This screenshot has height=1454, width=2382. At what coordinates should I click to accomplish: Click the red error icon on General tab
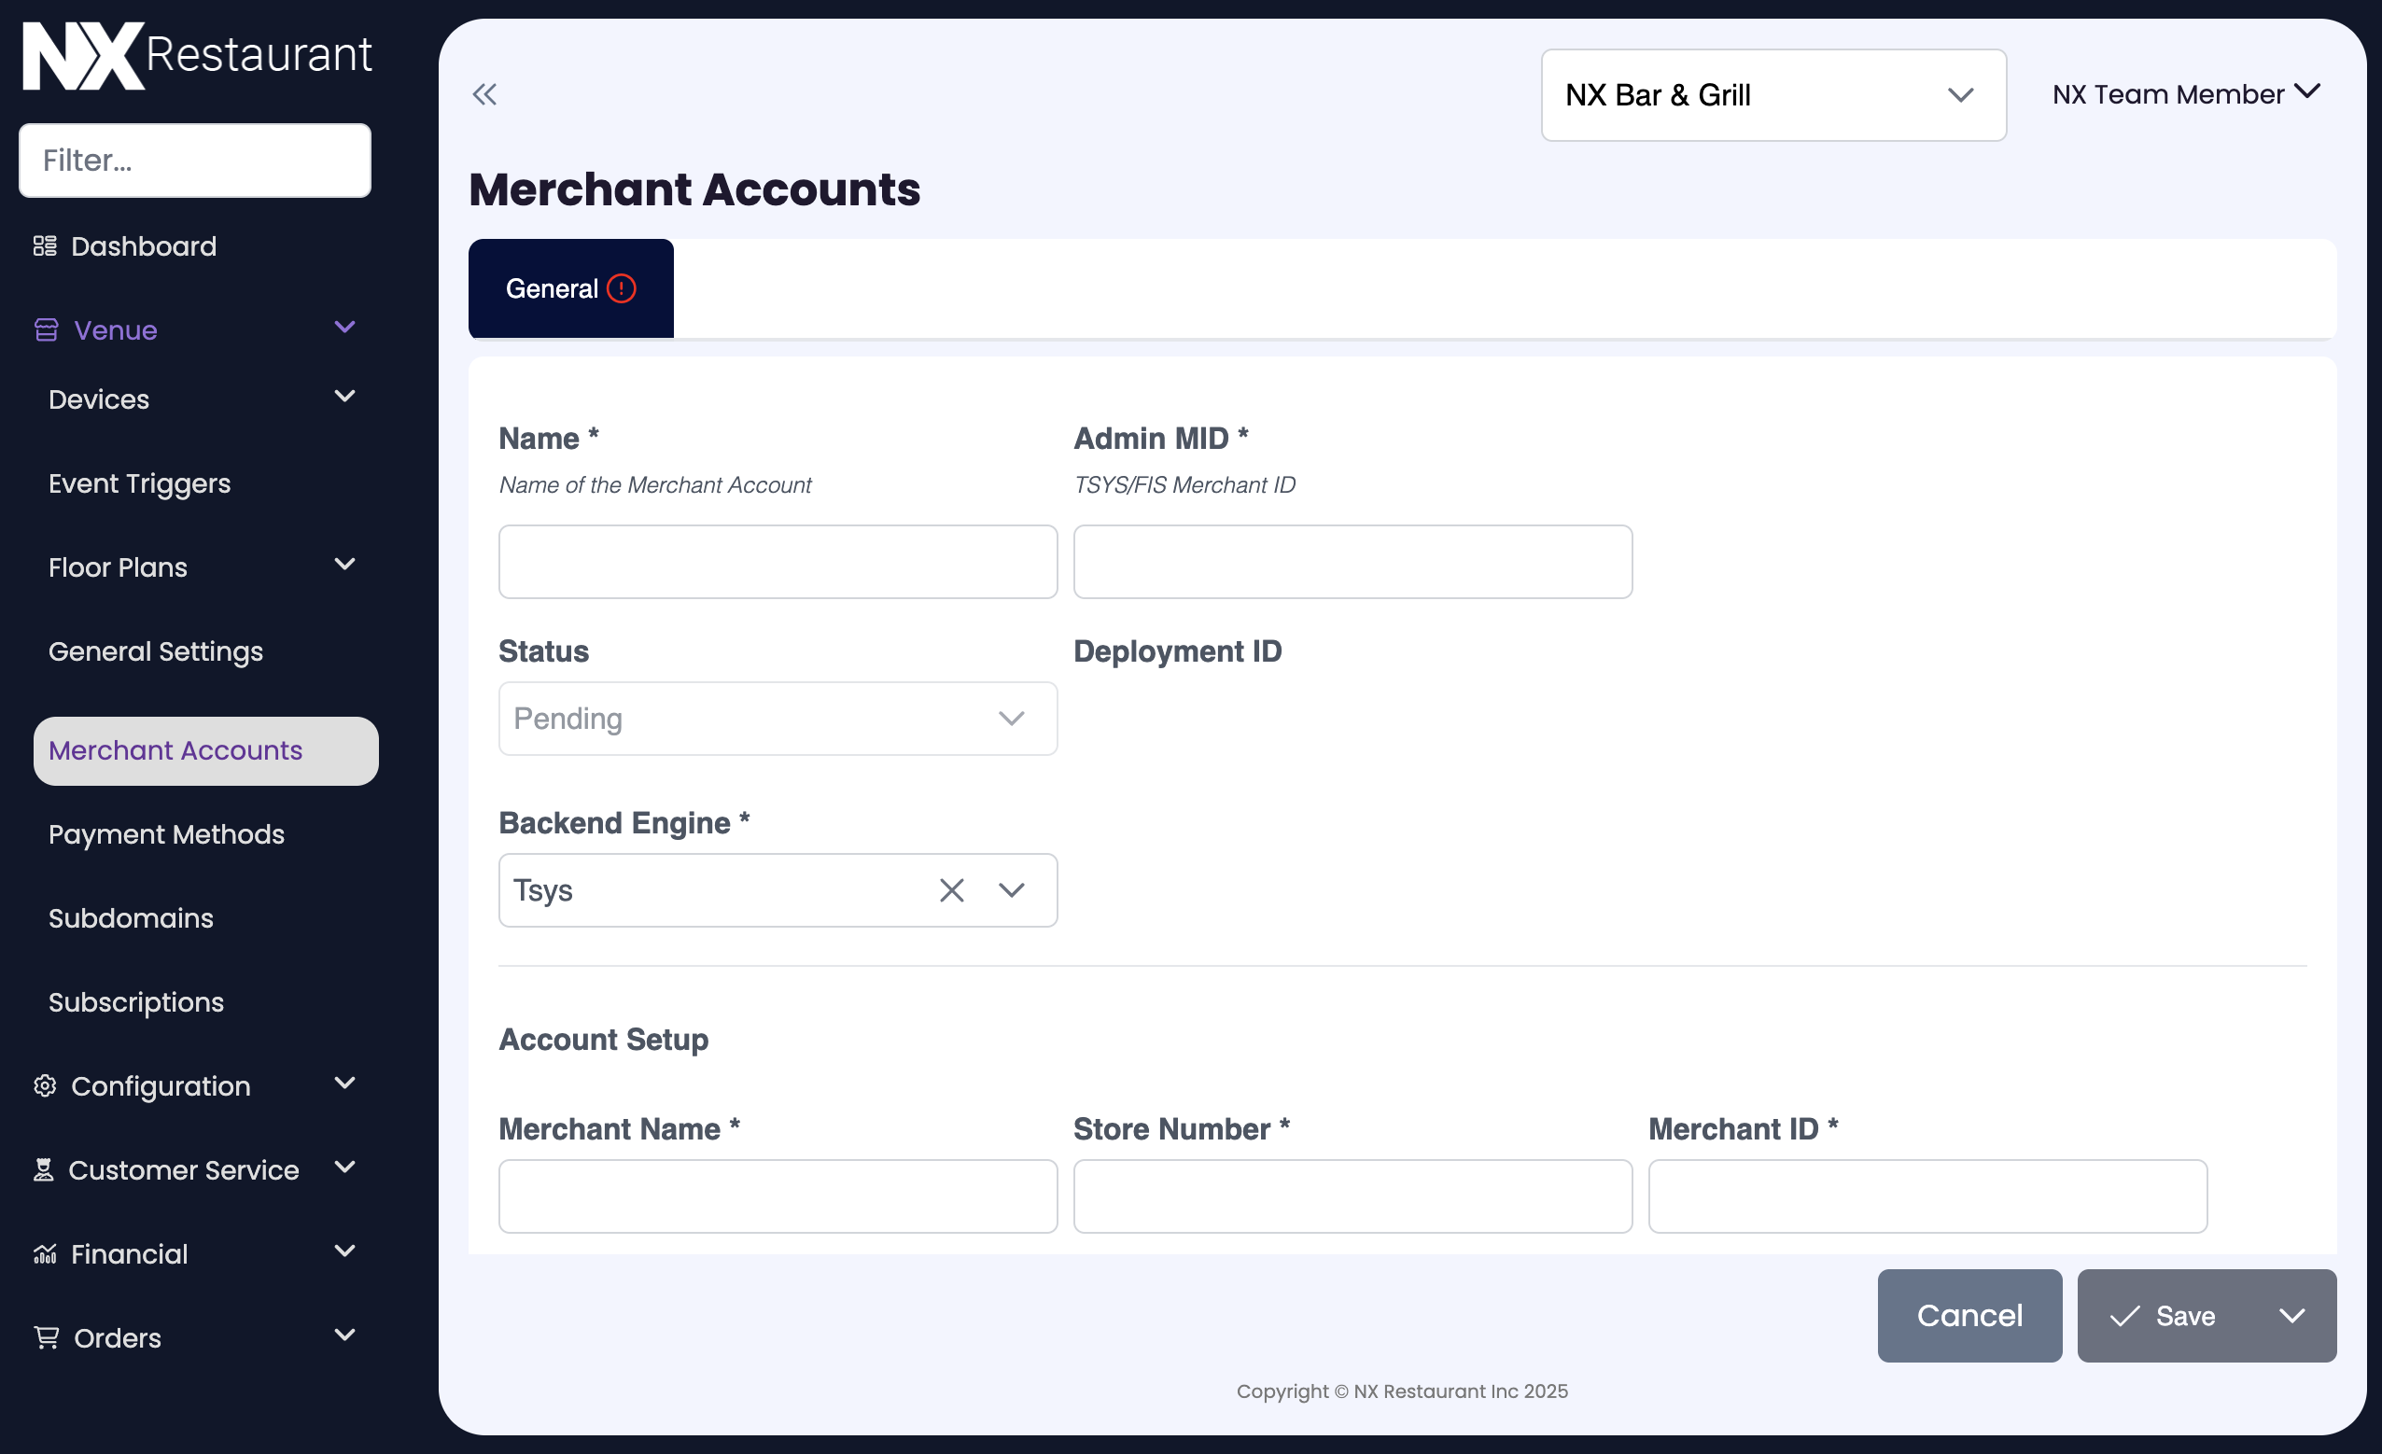pyautogui.click(x=620, y=287)
